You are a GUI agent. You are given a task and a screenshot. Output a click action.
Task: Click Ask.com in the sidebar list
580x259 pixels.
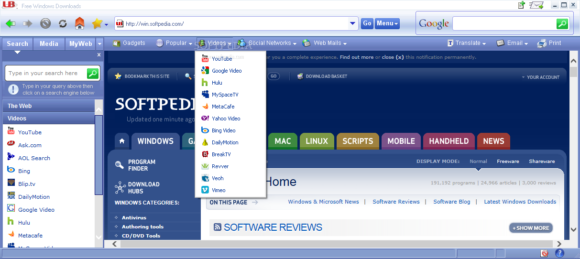point(30,145)
